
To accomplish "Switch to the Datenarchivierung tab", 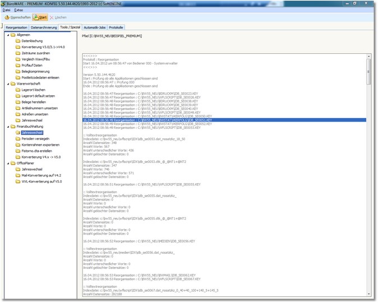I will click(43, 27).
